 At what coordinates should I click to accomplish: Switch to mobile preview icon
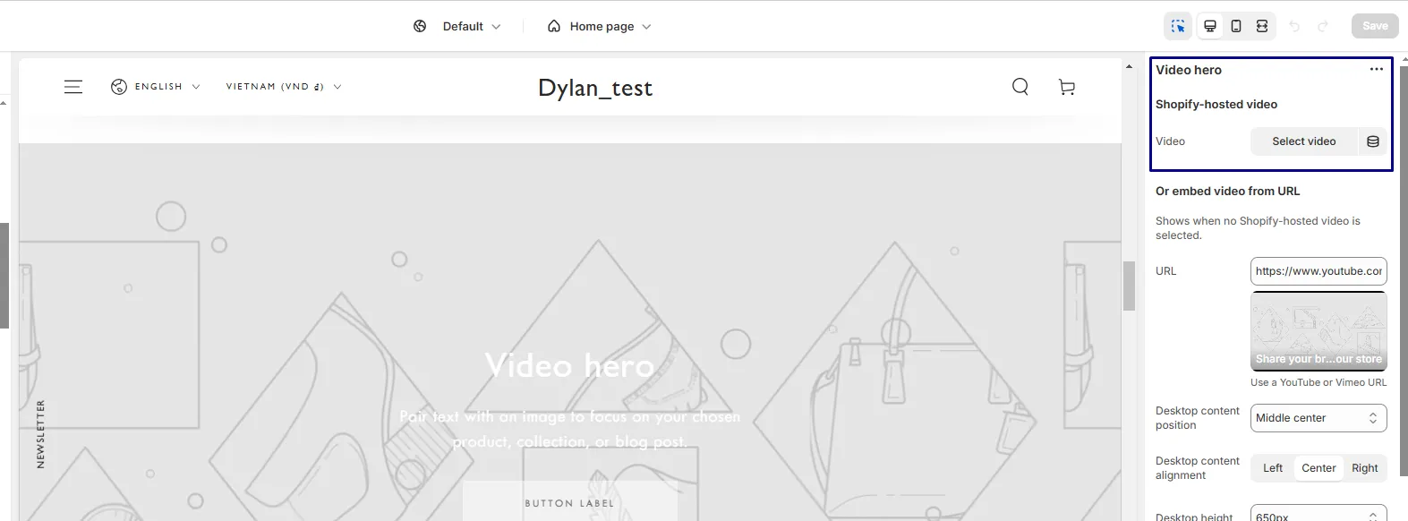click(x=1236, y=26)
